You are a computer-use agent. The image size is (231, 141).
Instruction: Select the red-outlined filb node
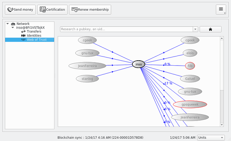coord(190,66)
